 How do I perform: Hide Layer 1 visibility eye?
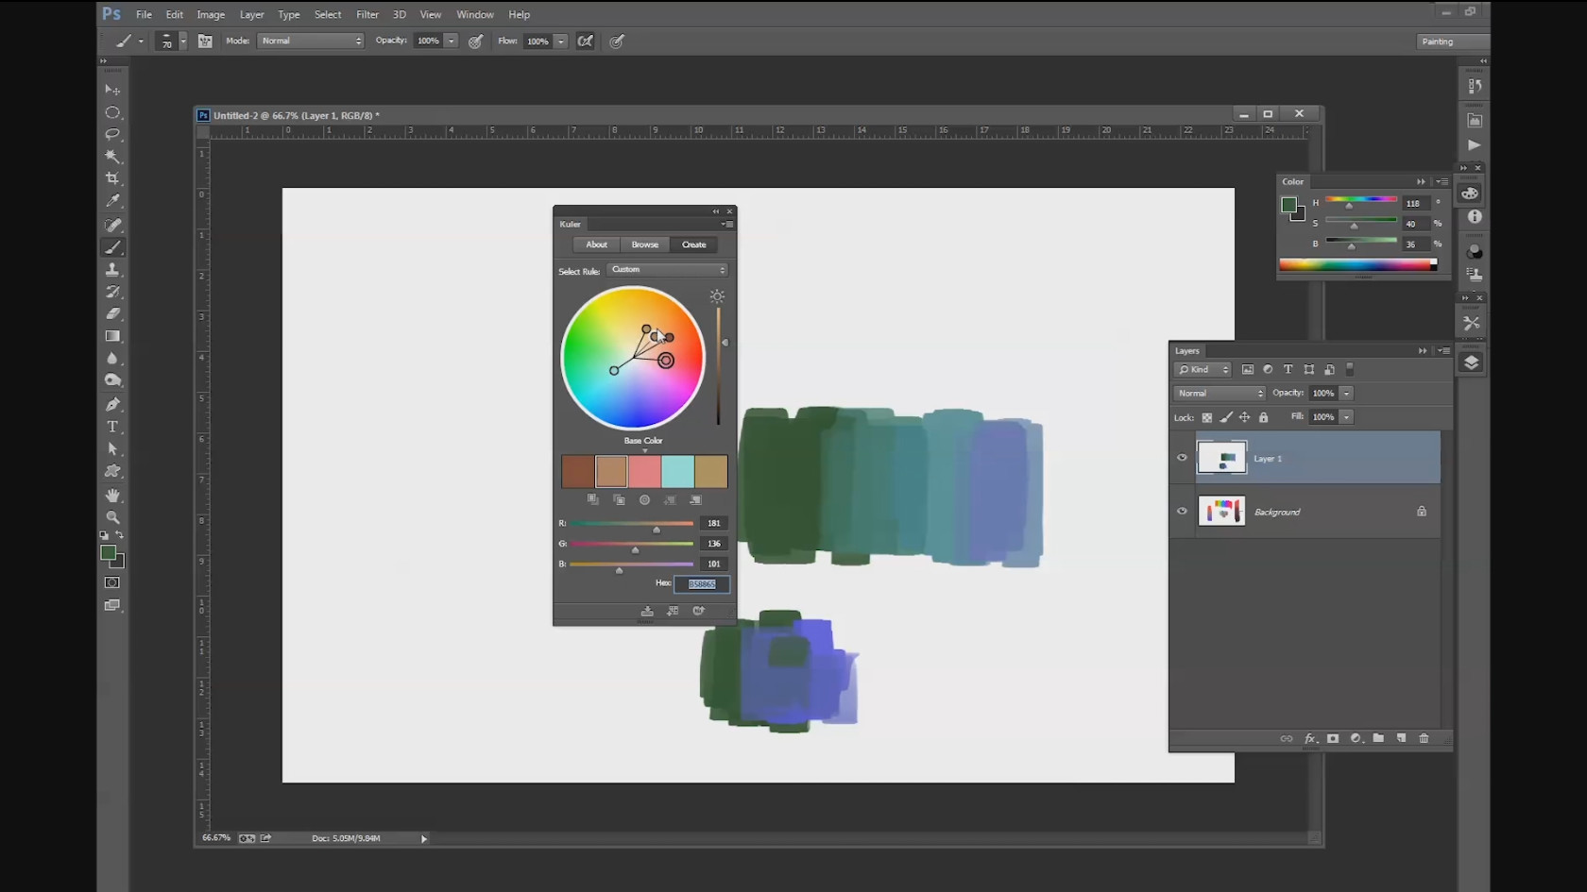[1182, 458]
